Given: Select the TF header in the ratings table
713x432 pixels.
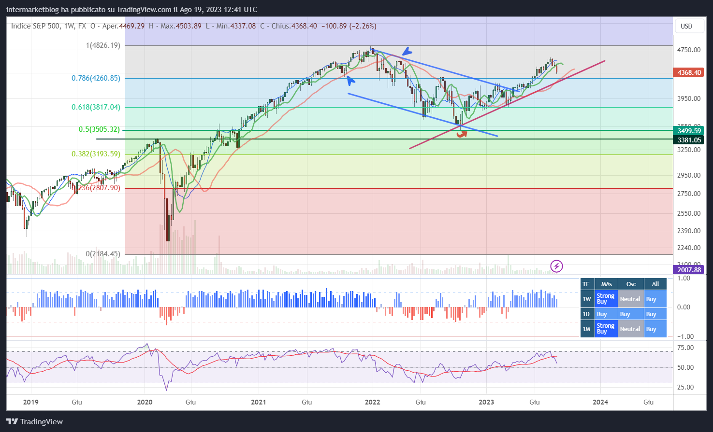Looking at the screenshot, I should (x=586, y=284).
